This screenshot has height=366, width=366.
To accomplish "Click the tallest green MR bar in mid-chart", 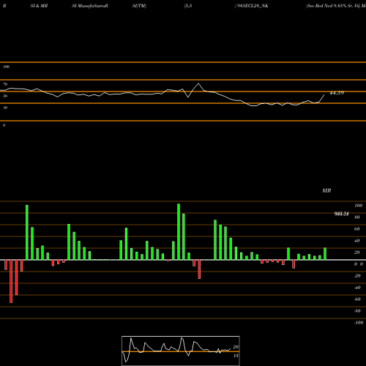I will click(x=179, y=231).
